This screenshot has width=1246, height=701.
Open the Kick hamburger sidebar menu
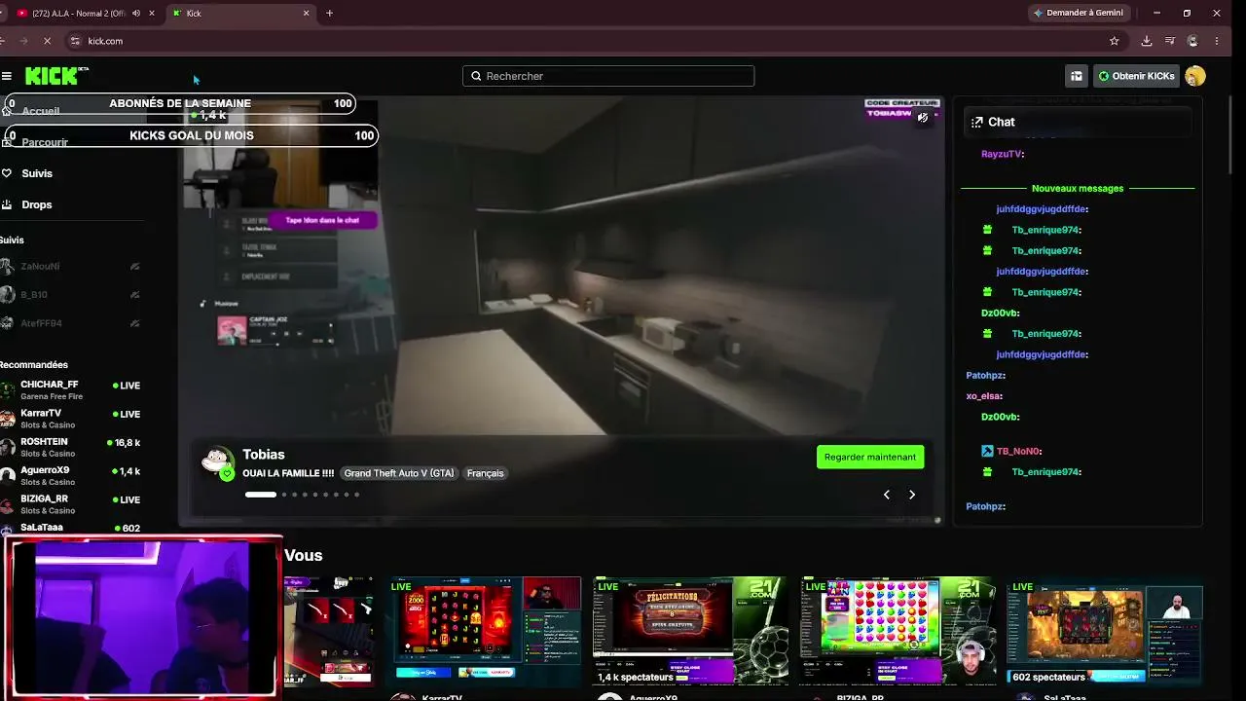(x=7, y=76)
